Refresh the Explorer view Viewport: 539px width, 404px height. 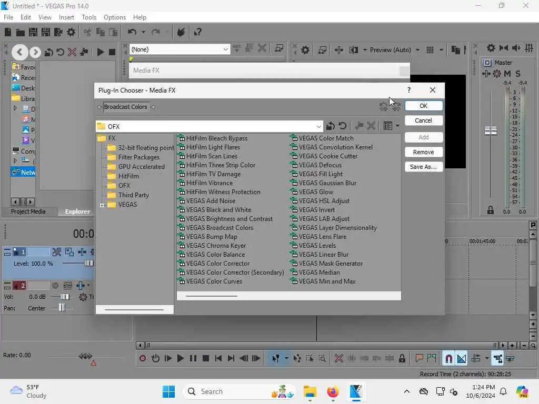(x=61, y=52)
